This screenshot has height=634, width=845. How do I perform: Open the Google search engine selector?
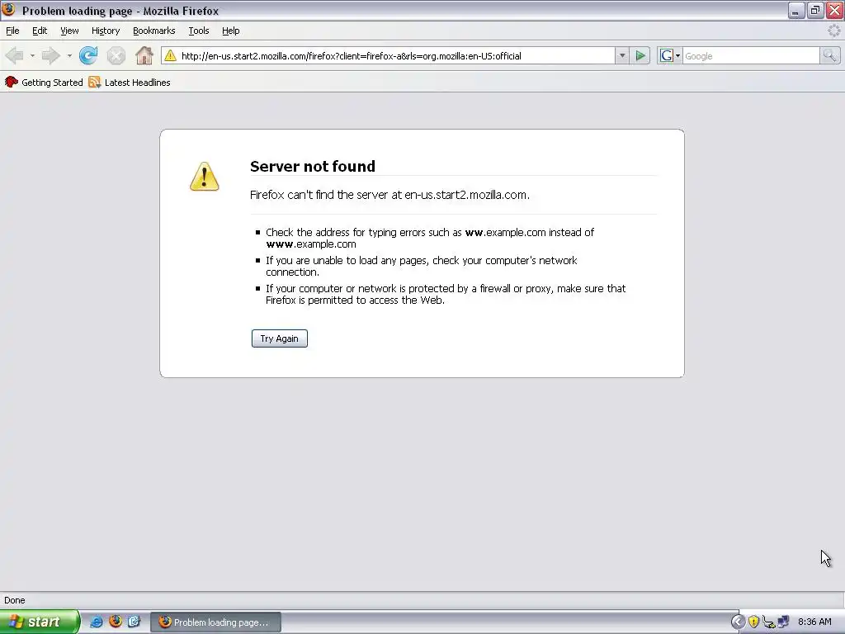670,56
